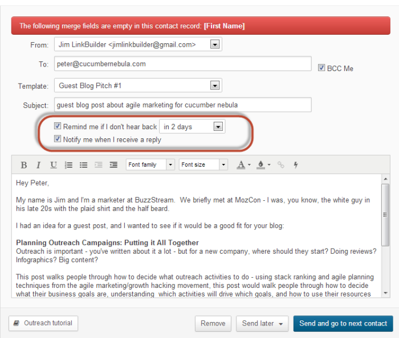Insert a numbered list

click(68, 165)
